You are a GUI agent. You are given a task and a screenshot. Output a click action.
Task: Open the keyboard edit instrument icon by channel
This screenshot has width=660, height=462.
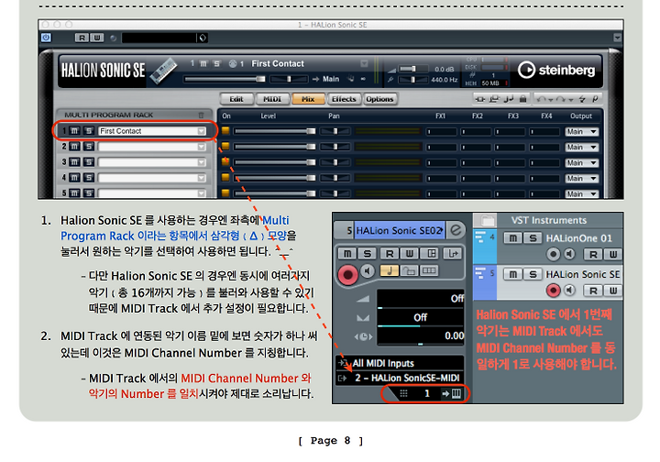point(456,394)
